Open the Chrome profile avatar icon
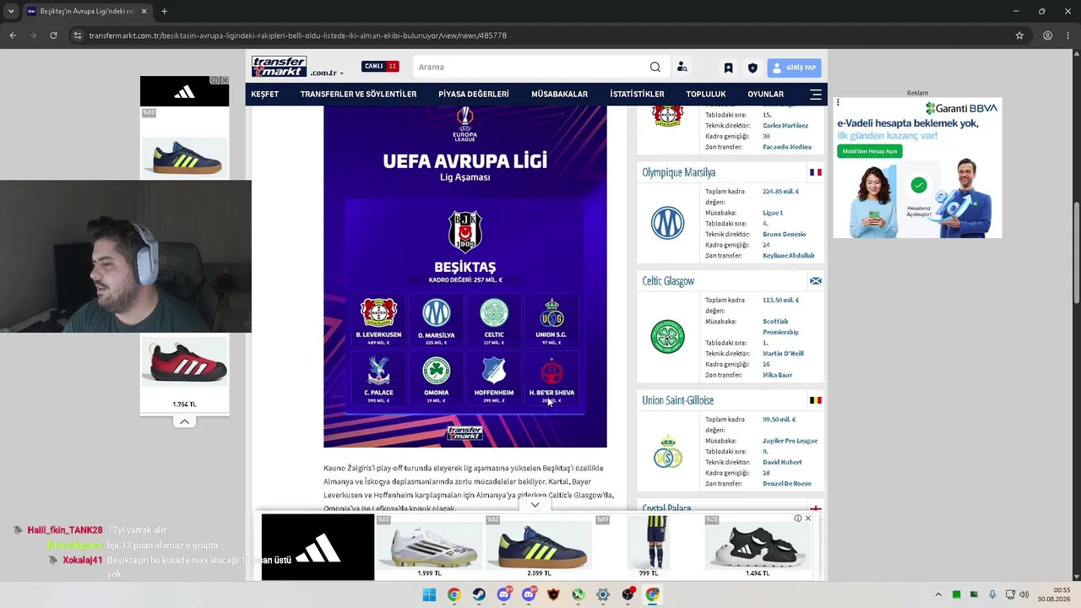The height and width of the screenshot is (608, 1081). [1047, 35]
